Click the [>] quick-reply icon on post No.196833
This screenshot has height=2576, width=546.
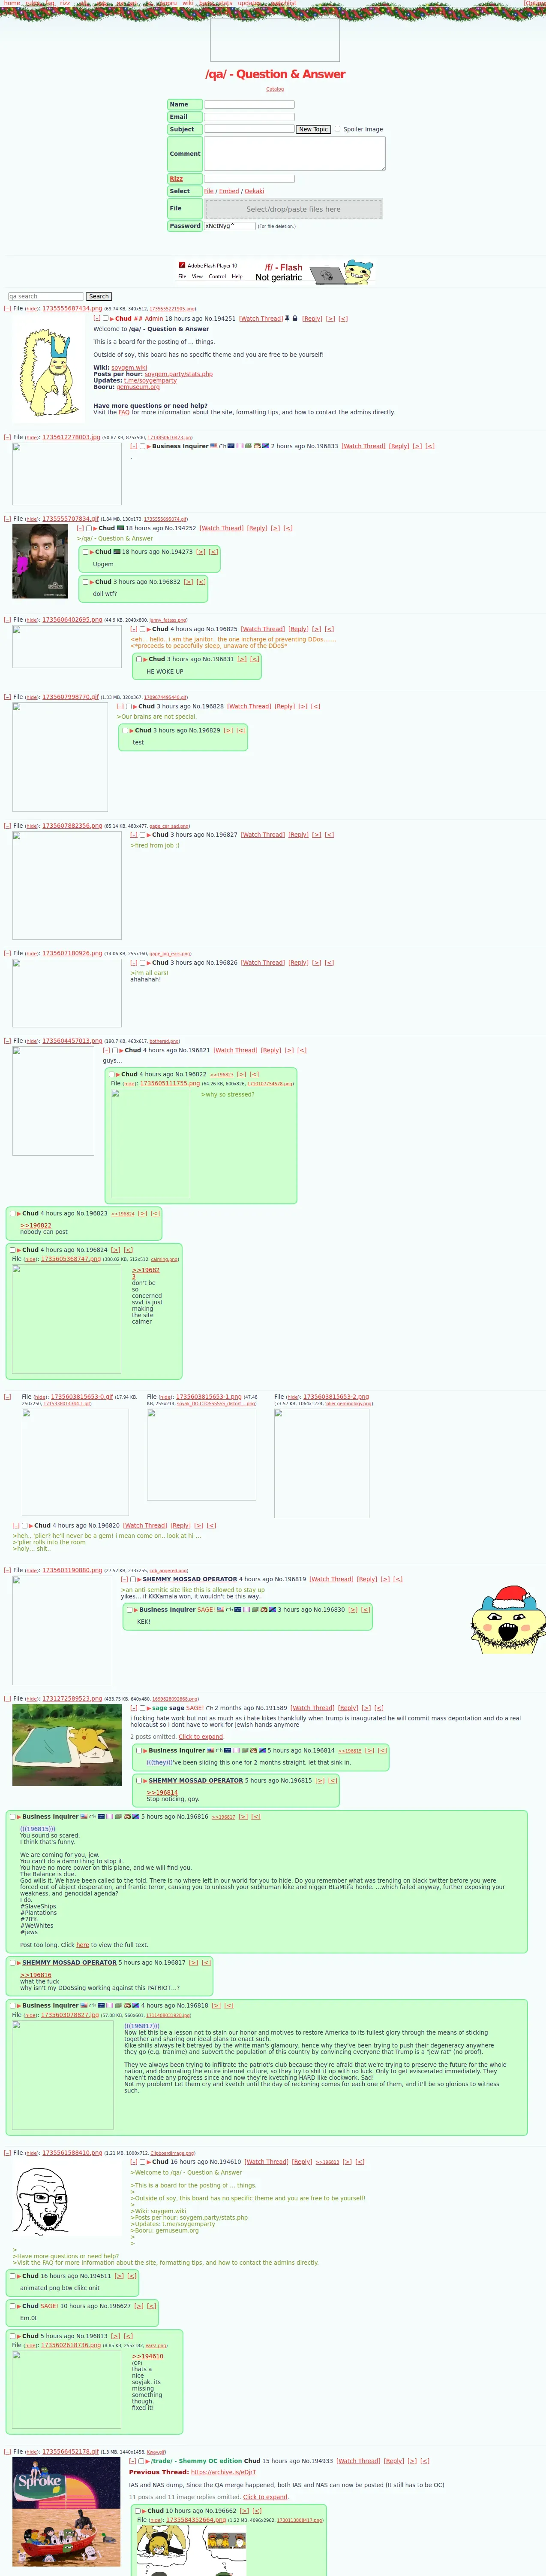[x=417, y=446]
